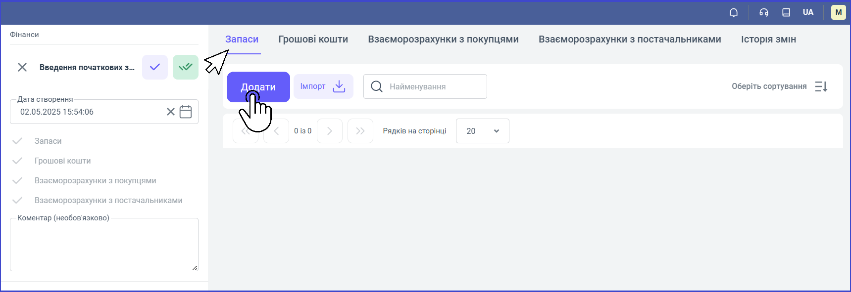
Task: Go to previous page arrow
Action: (x=276, y=131)
